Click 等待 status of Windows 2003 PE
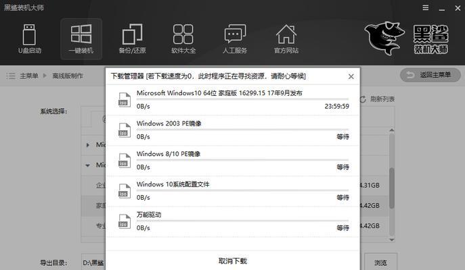Viewport: 465px width, 270px height. coord(342,136)
